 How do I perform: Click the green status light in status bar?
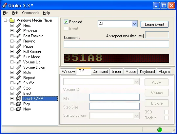click(160, 130)
